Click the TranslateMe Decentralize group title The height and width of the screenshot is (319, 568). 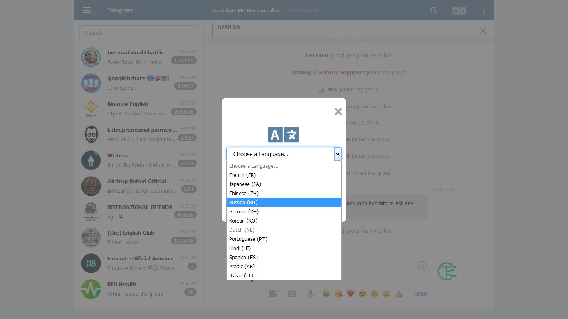[249, 11]
